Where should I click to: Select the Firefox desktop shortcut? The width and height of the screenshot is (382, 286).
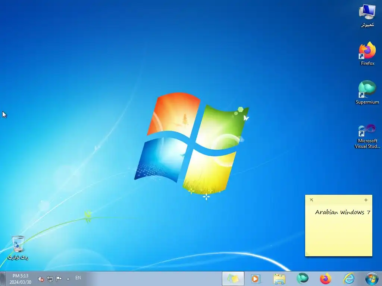(x=367, y=54)
